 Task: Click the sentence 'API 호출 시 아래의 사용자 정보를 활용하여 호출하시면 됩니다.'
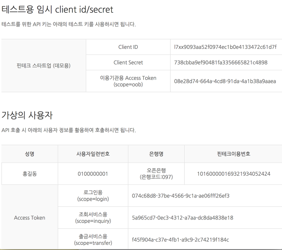(x=69, y=130)
